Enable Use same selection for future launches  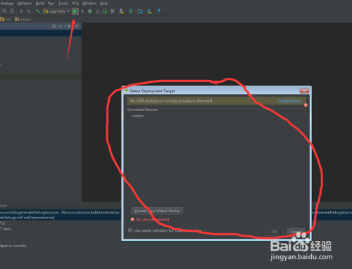click(130, 230)
